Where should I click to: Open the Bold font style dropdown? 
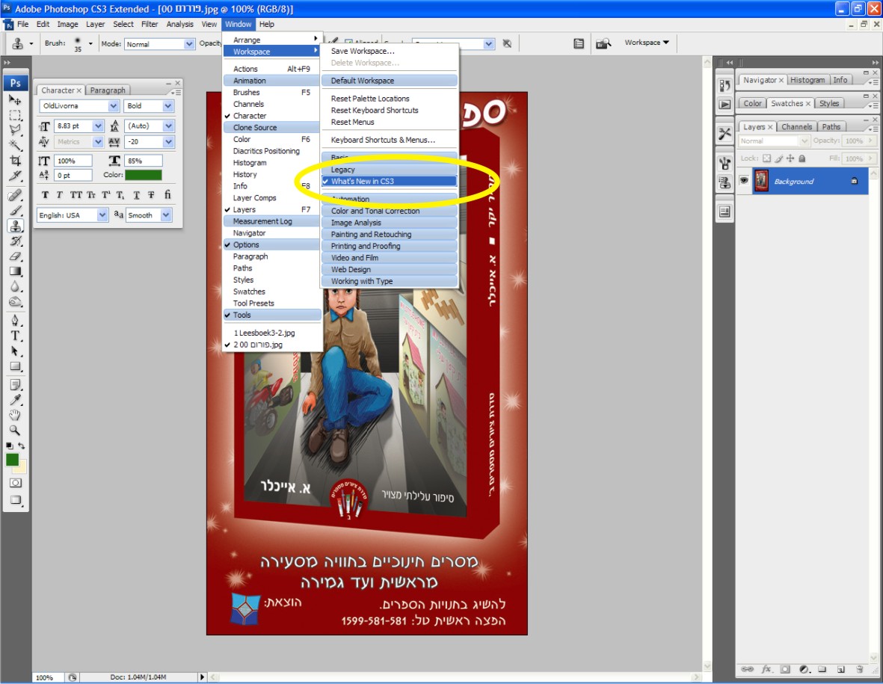point(167,106)
